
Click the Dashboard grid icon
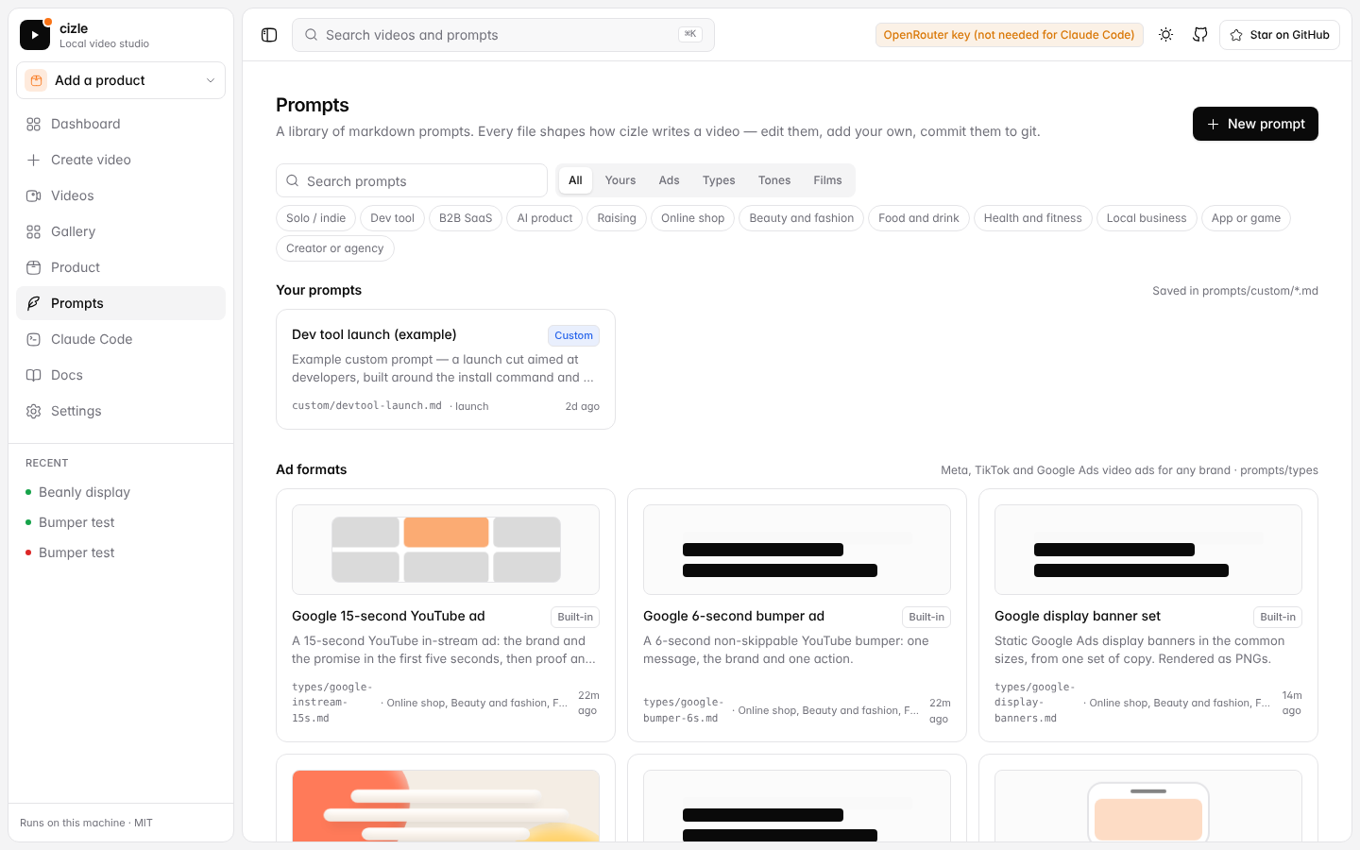[x=34, y=124]
